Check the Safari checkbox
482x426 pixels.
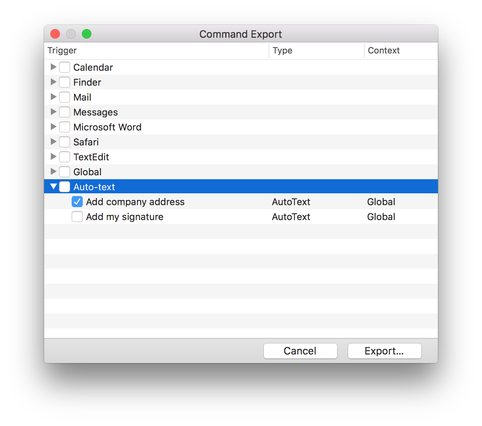pos(65,142)
